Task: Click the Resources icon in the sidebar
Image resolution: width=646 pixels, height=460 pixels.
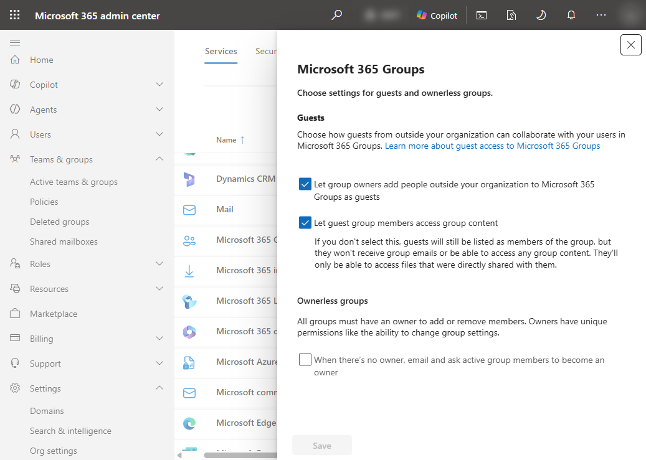Action: pyautogui.click(x=15, y=288)
